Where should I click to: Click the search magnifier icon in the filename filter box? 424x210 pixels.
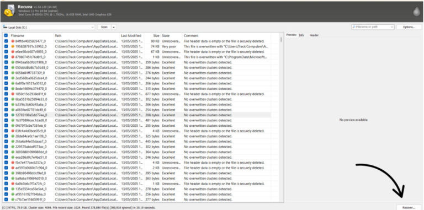[x=354, y=27]
